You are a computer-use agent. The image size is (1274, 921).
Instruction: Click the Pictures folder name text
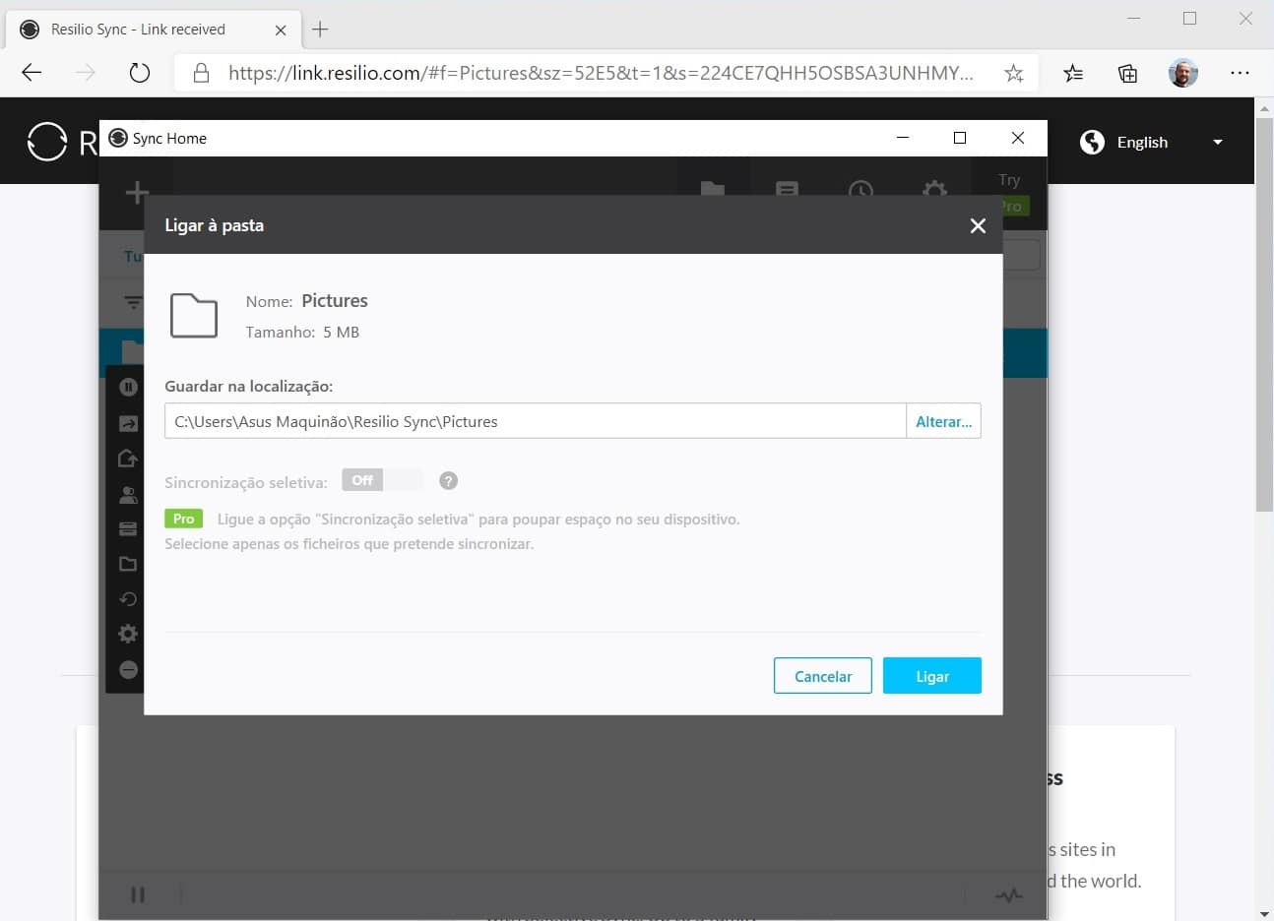(335, 301)
